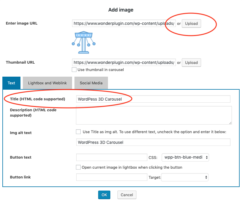This screenshot has width=242, height=203.
Task: Upload a thumbnail image file
Action: 191,62
